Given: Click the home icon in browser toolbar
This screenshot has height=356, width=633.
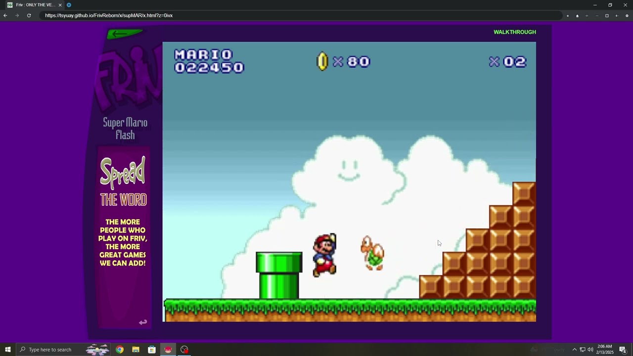Looking at the screenshot, I should (577, 16).
